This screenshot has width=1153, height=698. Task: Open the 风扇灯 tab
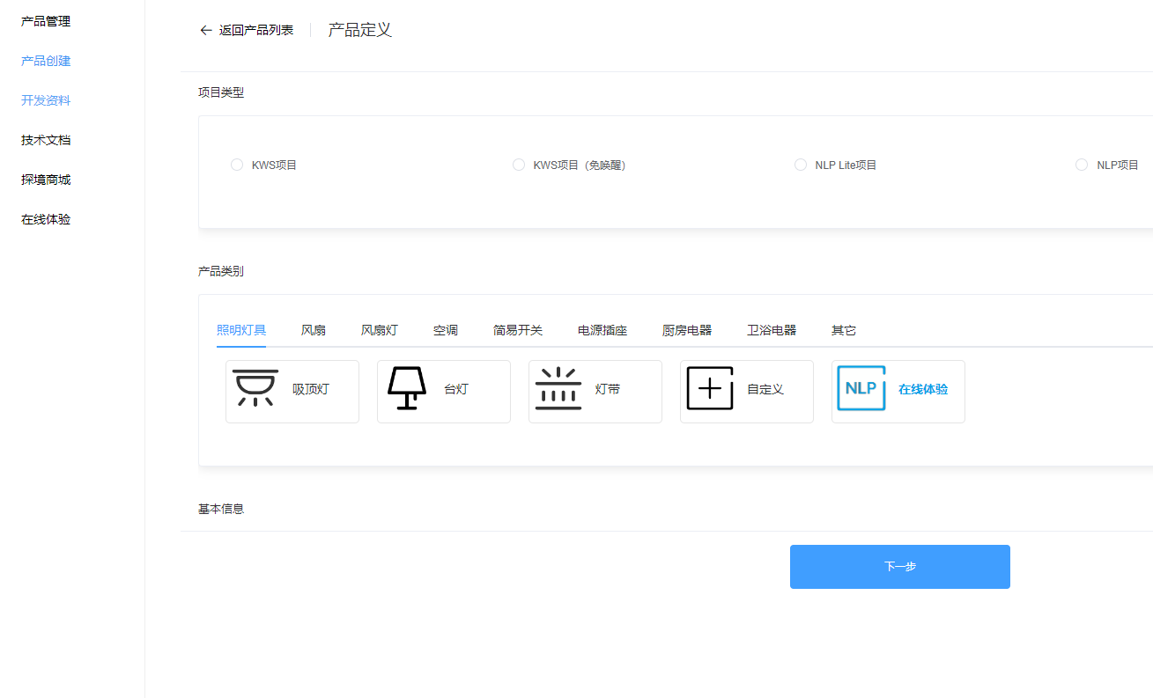(x=380, y=330)
